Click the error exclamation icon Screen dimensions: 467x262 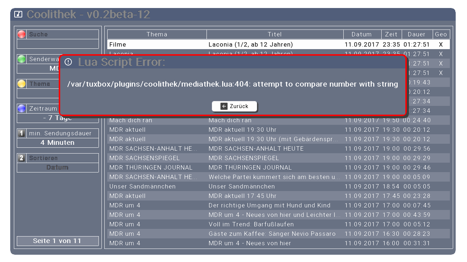pyautogui.click(x=68, y=62)
